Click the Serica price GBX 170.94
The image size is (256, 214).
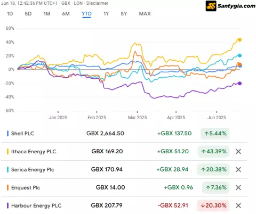point(107,169)
